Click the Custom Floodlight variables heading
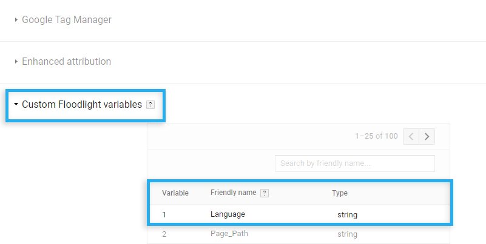The width and height of the screenshot is (486, 244). point(82,105)
